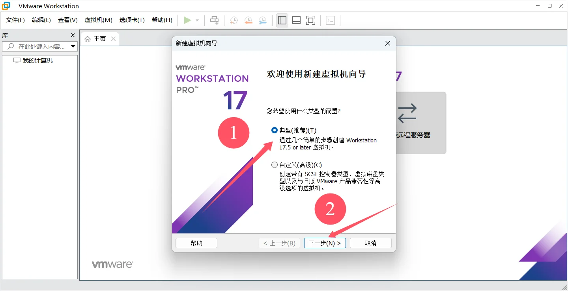Switch to the 主页 tab
Viewport: 568px width, 291px height.
(100, 39)
